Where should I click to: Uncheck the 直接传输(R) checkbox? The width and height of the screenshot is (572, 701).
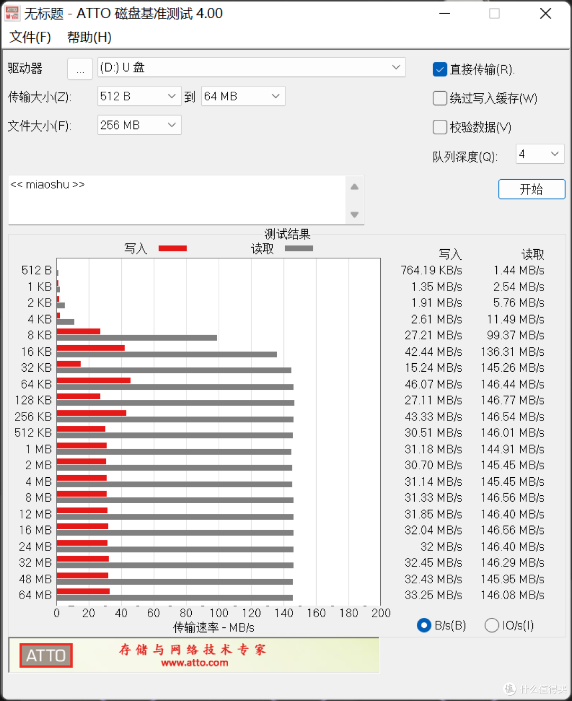pyautogui.click(x=440, y=69)
